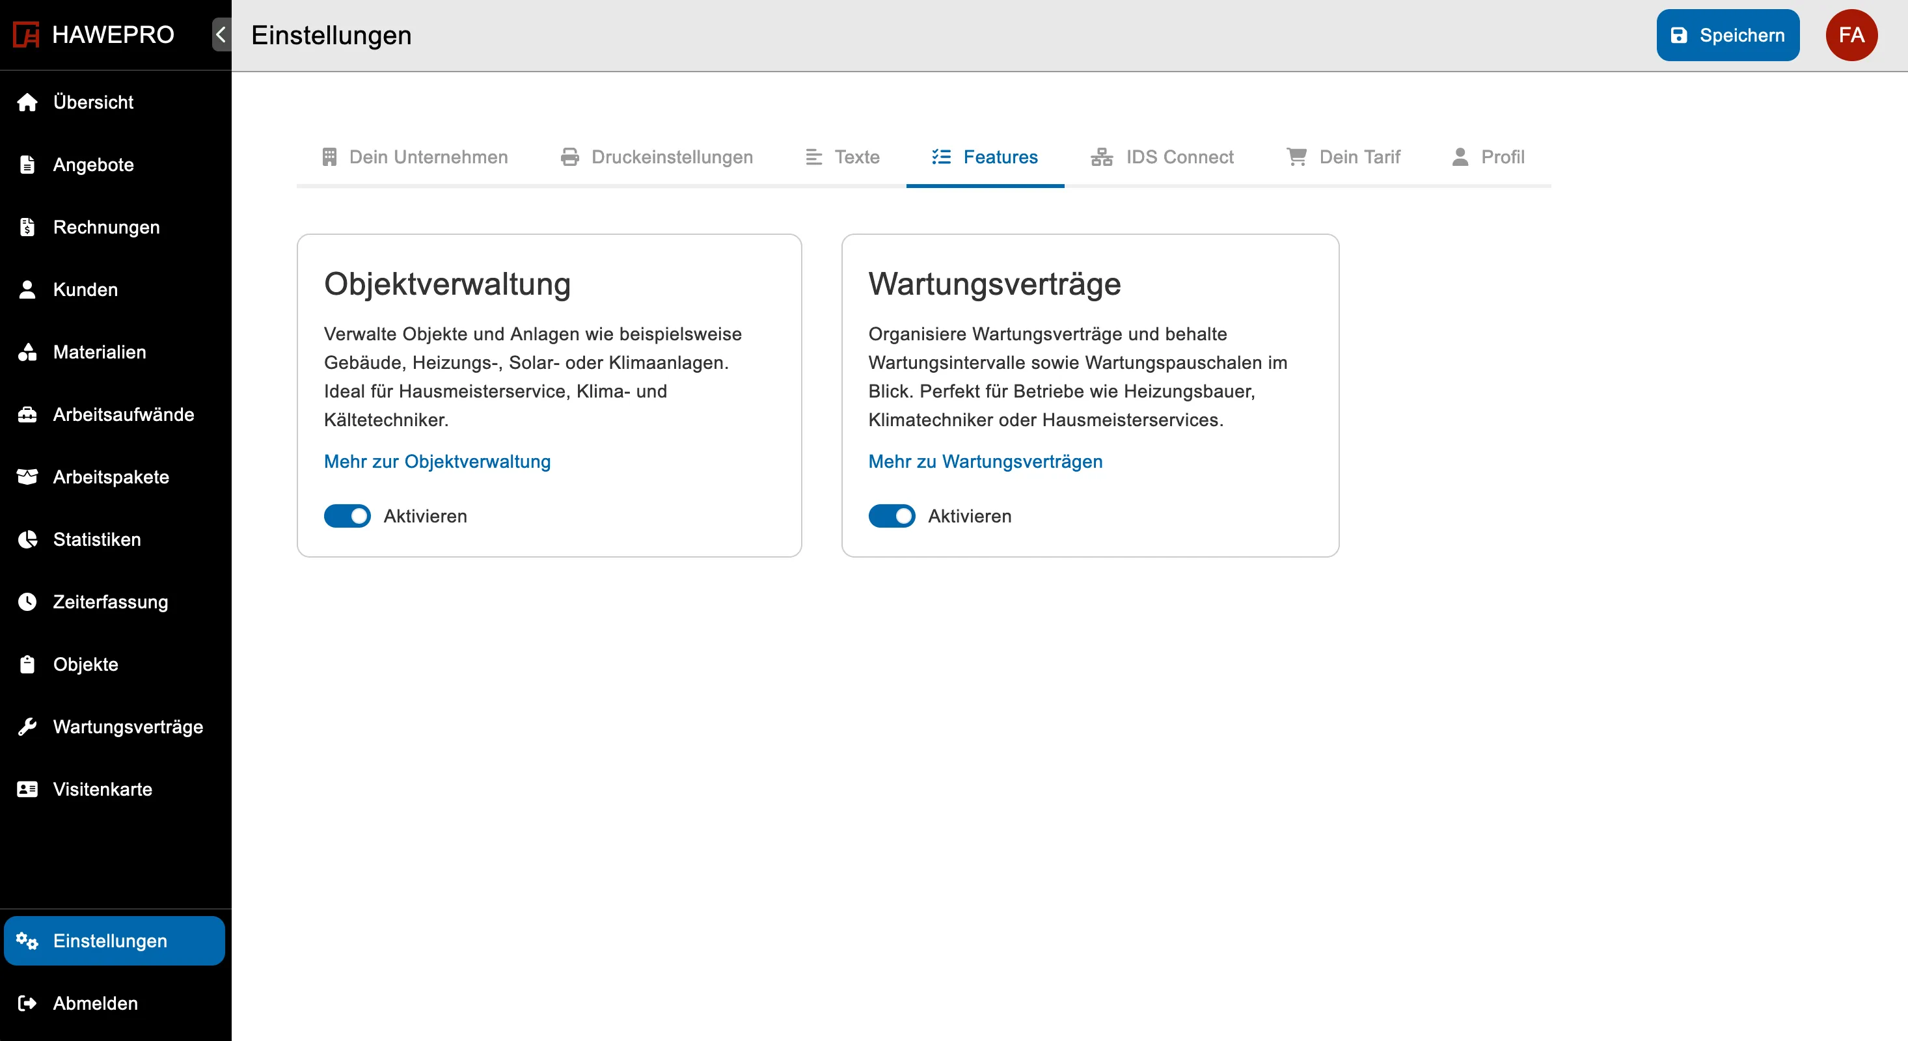Image resolution: width=1908 pixels, height=1041 pixels.
Task: Click the Aktivieren label in Wartungsverträge card
Action: [x=970, y=516]
